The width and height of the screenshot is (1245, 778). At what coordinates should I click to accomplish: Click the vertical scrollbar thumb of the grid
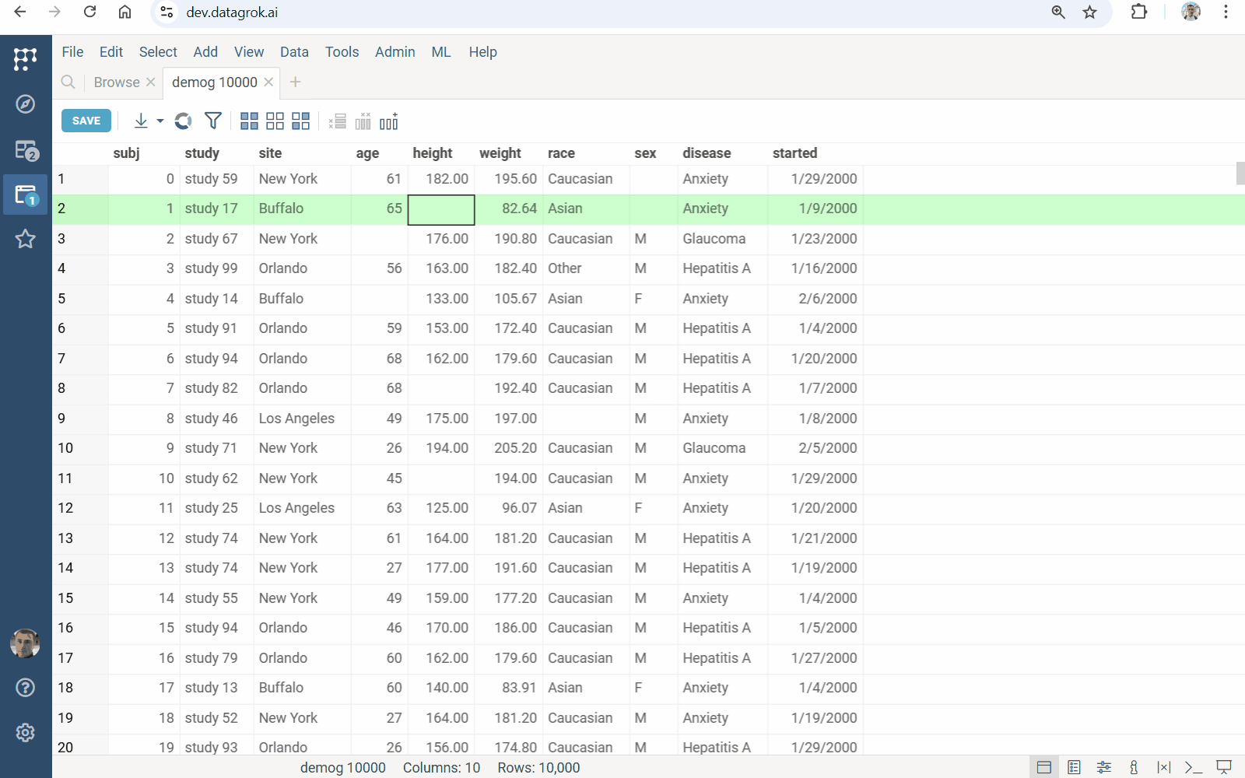tap(1240, 173)
